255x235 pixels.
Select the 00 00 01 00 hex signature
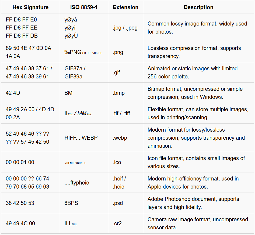(20, 162)
